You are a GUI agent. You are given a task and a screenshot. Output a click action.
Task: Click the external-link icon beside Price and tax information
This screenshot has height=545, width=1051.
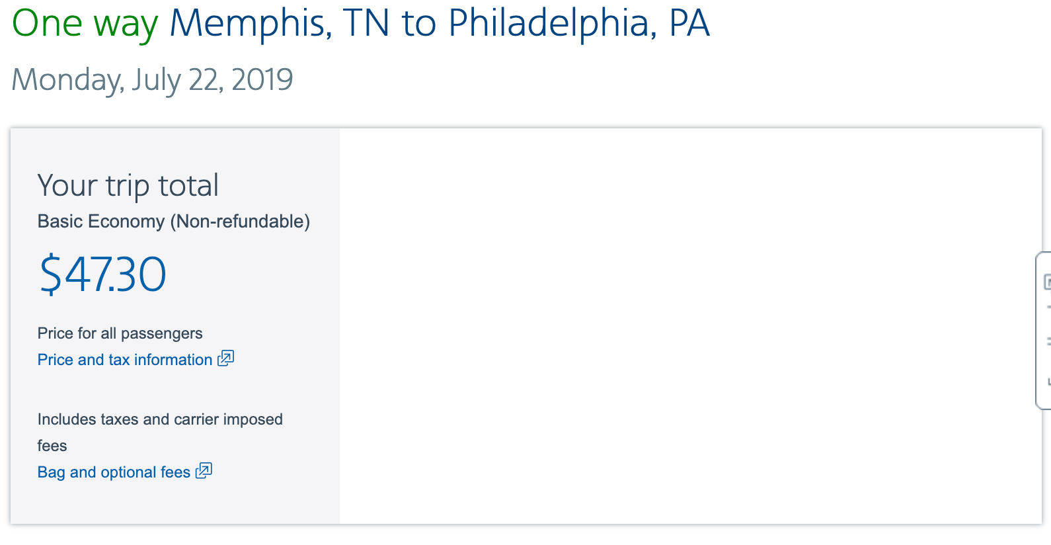pyautogui.click(x=226, y=358)
